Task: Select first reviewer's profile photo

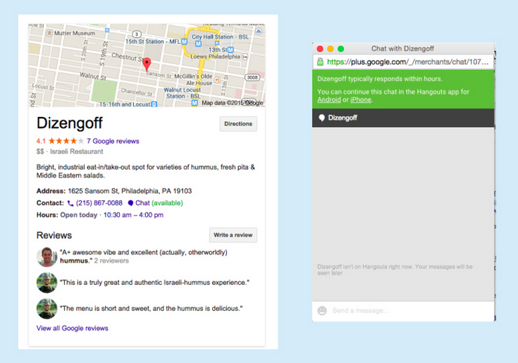Action: [47, 257]
